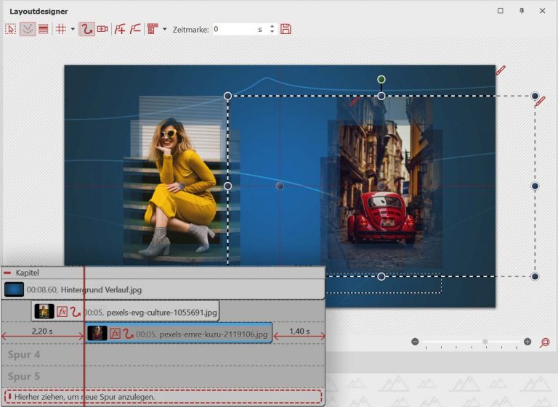Add a motion path keyframe
This screenshot has width=558, height=407.
pyautogui.click(x=120, y=29)
